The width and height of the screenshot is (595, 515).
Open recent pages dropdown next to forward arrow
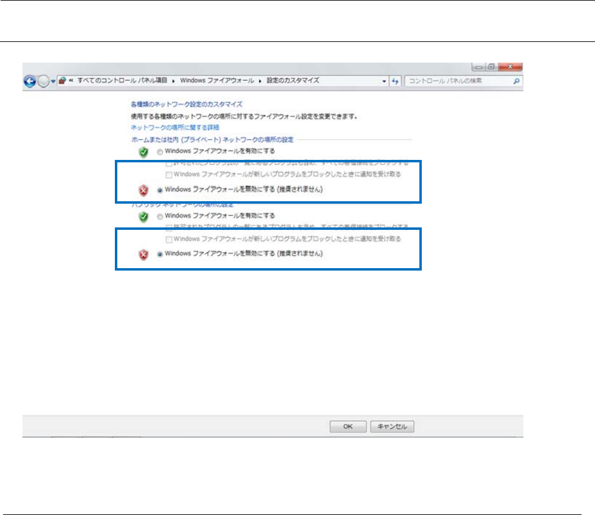(53, 81)
